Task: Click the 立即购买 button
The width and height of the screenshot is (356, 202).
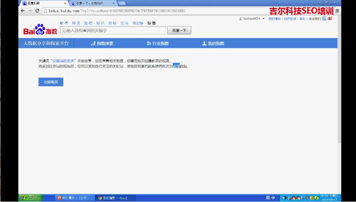Action: [51, 82]
